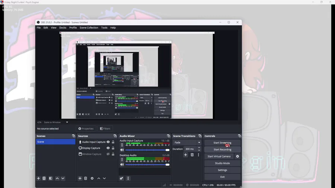This screenshot has width=335, height=188.
Task: Open preview Scale to Window dropdown
Action: click(x=56, y=122)
